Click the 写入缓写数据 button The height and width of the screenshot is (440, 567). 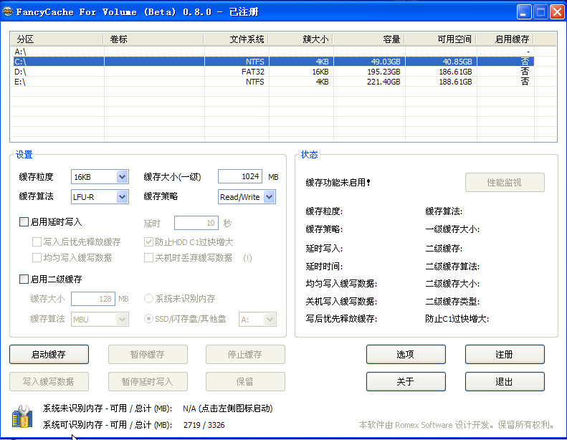coord(49,381)
